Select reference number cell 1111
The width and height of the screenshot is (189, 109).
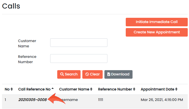pos(101,100)
